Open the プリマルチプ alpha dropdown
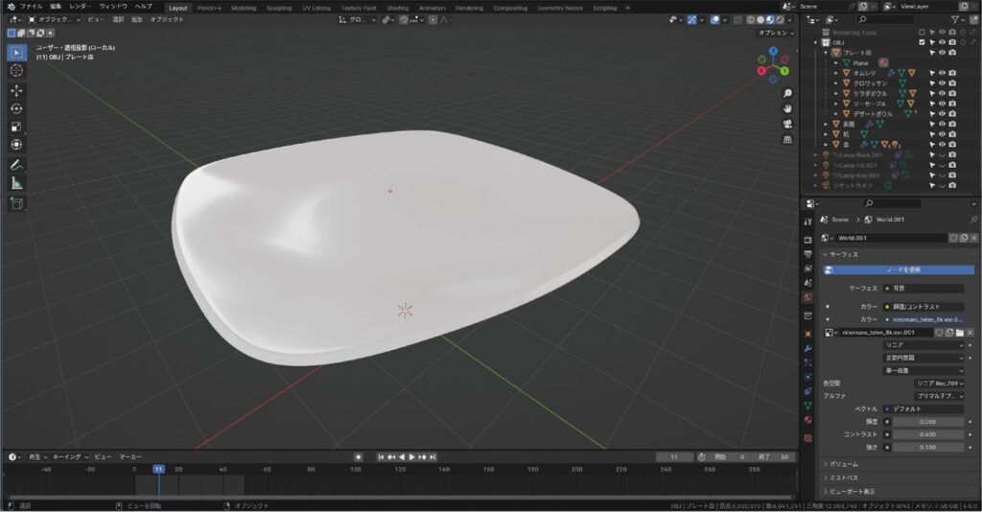The height and width of the screenshot is (512, 982). [940, 396]
